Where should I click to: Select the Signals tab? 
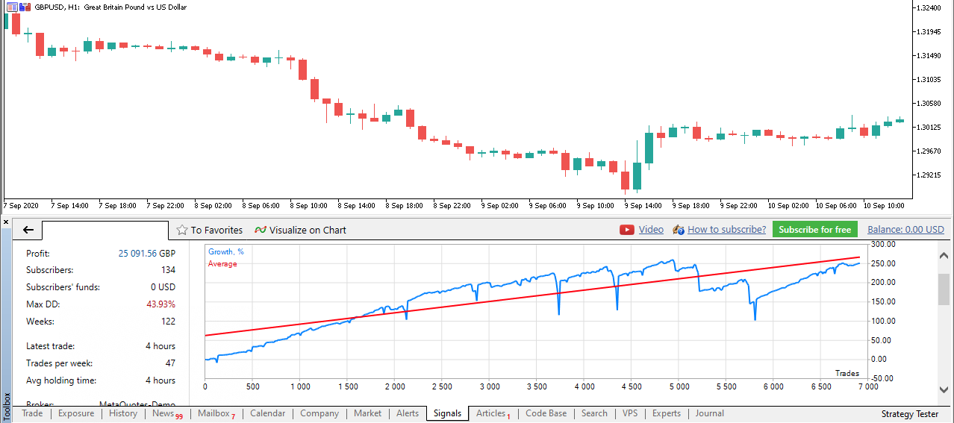click(447, 413)
